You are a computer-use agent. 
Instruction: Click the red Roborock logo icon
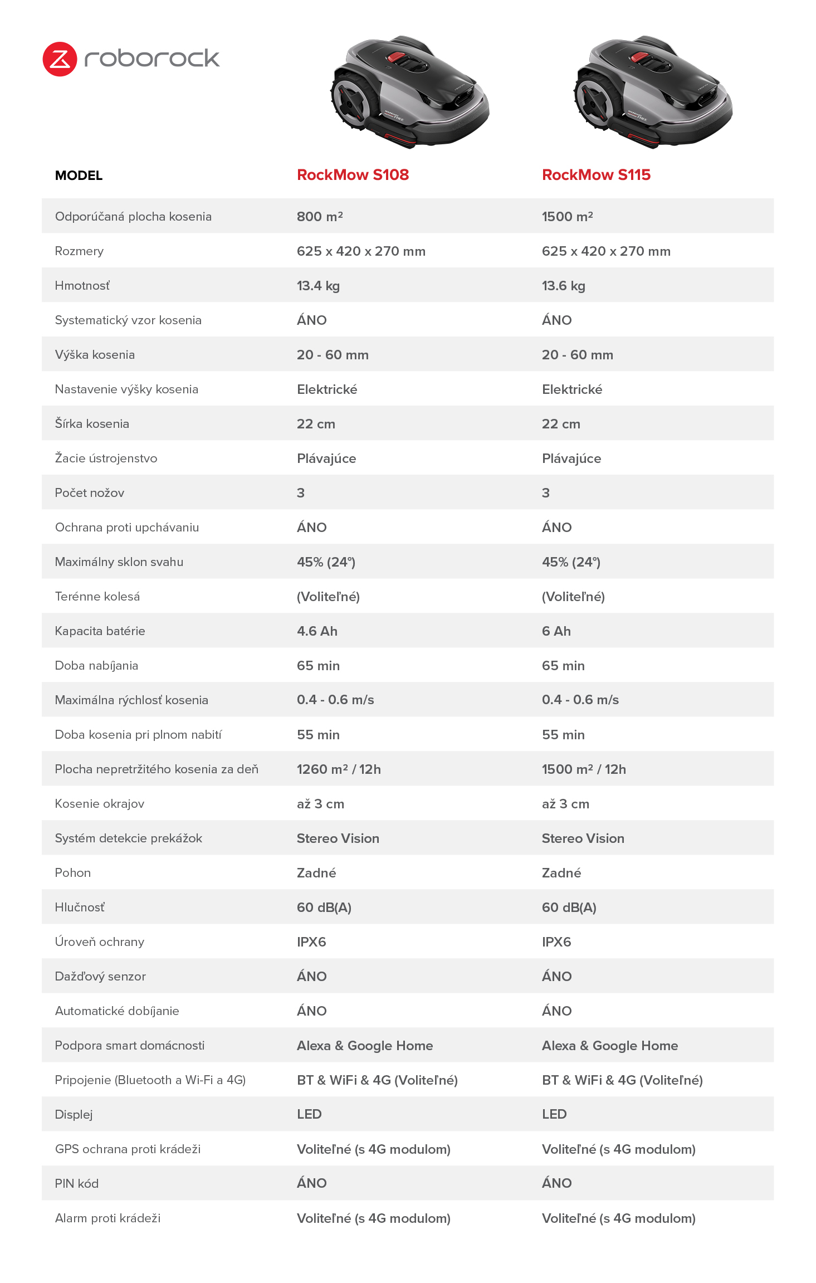pyautogui.click(x=60, y=58)
